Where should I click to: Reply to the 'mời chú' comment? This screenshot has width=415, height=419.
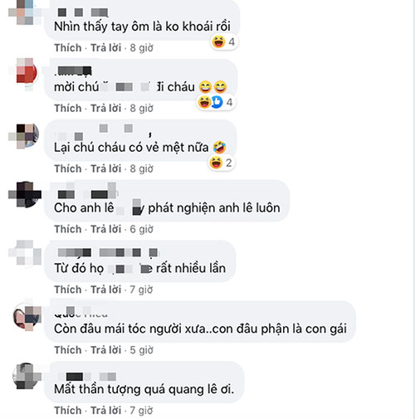(106, 108)
